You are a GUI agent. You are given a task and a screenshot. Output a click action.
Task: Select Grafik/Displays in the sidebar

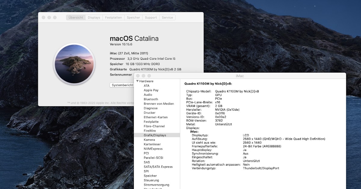pyautogui.click(x=154, y=135)
